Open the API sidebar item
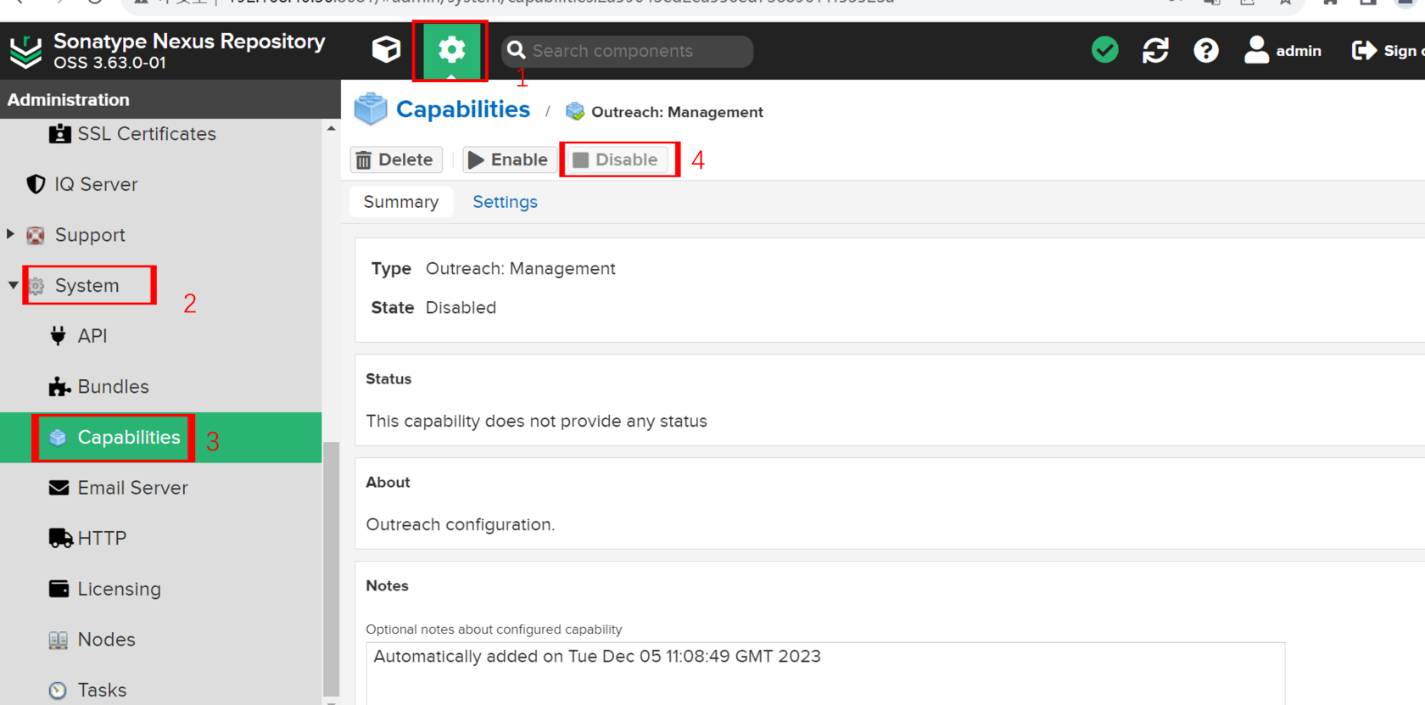 click(x=92, y=336)
